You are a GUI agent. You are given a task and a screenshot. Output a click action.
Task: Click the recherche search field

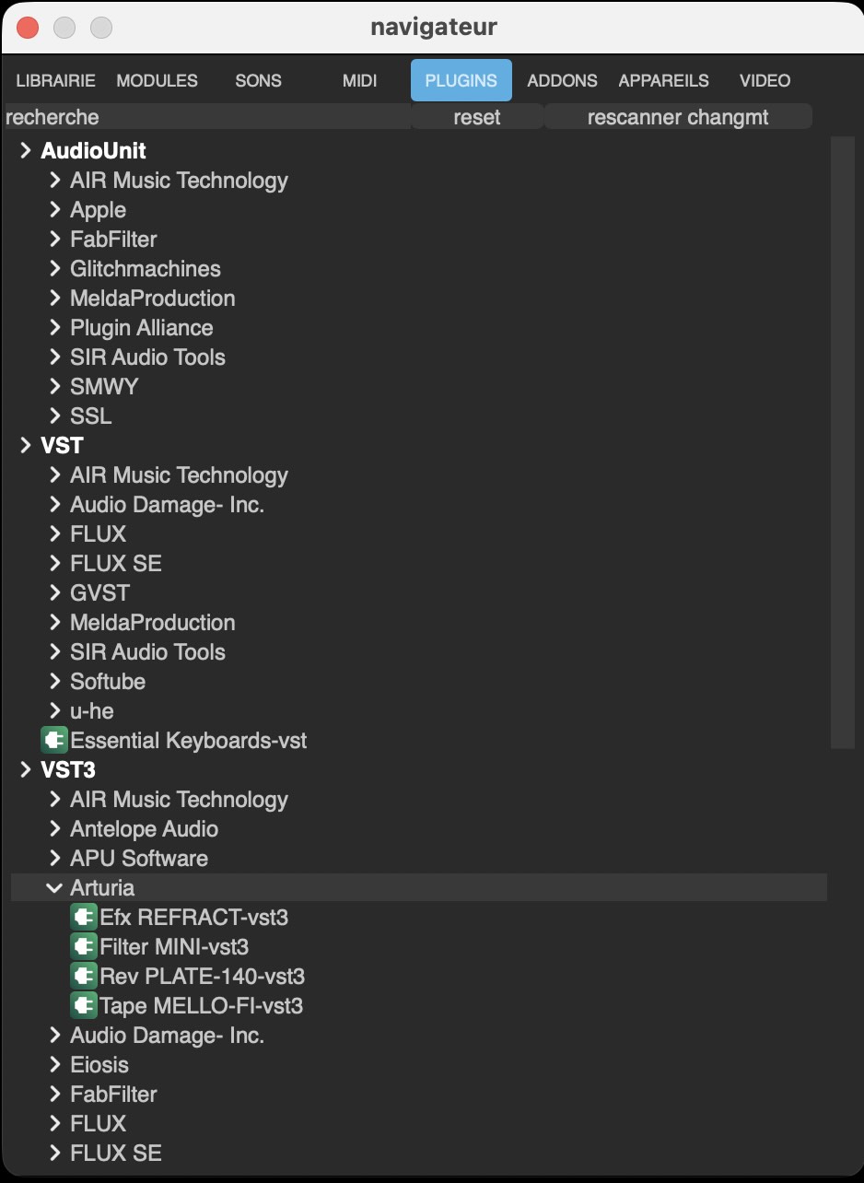coord(207,118)
